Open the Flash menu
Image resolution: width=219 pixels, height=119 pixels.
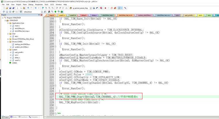point(25,5)
